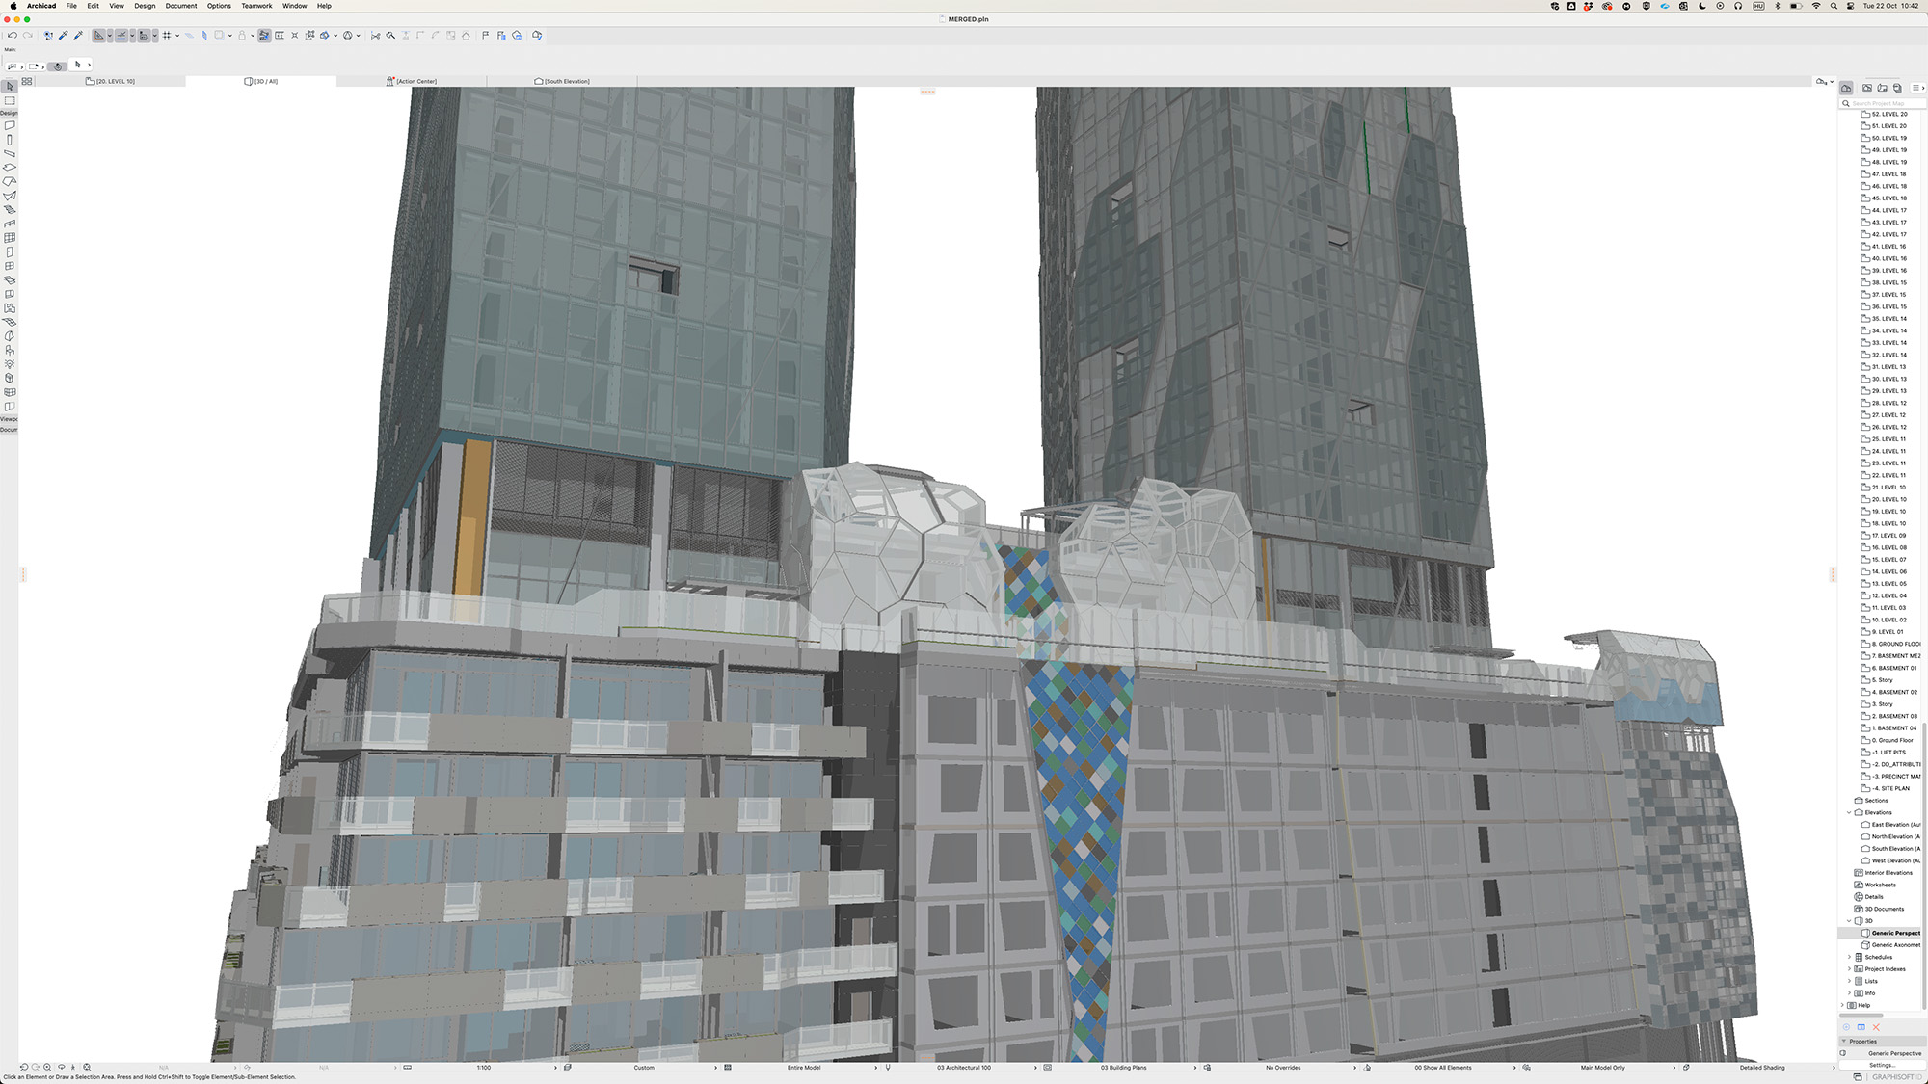The height and width of the screenshot is (1084, 1928).
Task: Switch to the 3D / All tab
Action: pos(261,81)
